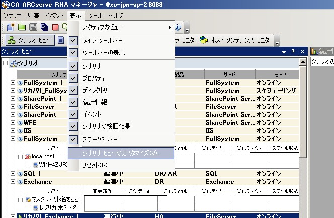Screen dimensions: 334x218
Task: Click the icon next to レプリカ ホスト名
Action: tap(36, 208)
